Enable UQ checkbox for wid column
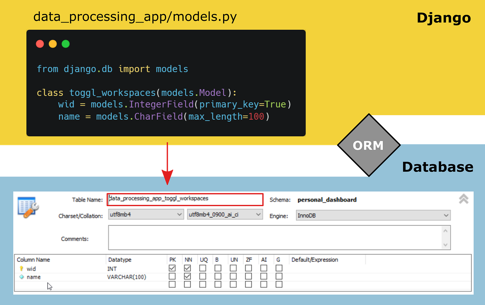This screenshot has width=485, height=305. pyautogui.click(x=203, y=268)
